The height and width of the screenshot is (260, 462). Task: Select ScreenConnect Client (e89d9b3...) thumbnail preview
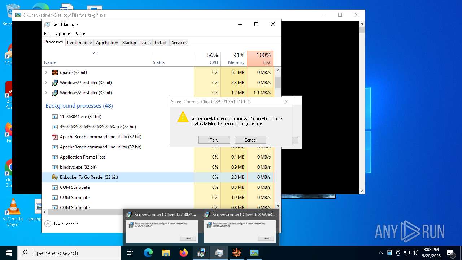240,227
